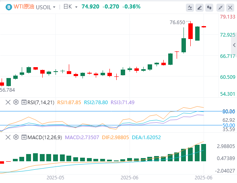The width and height of the screenshot is (237, 183).
Task: Open RSI indicator settings gear
Action: [x=16, y=102]
